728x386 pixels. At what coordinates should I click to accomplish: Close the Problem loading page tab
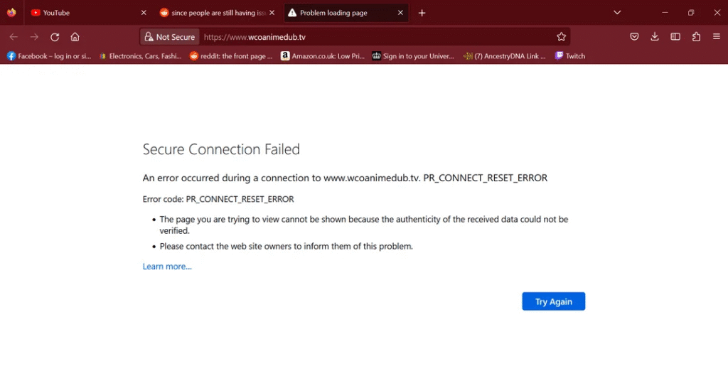click(400, 13)
